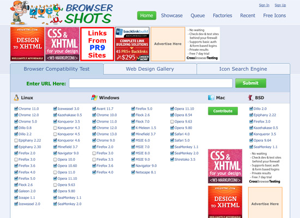Click the Windows flag icon

click(x=94, y=98)
